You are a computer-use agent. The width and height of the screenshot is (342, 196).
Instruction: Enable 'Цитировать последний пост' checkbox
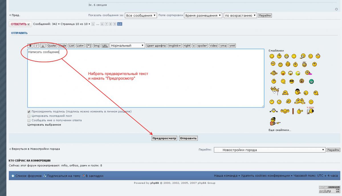pyautogui.click(x=29, y=116)
